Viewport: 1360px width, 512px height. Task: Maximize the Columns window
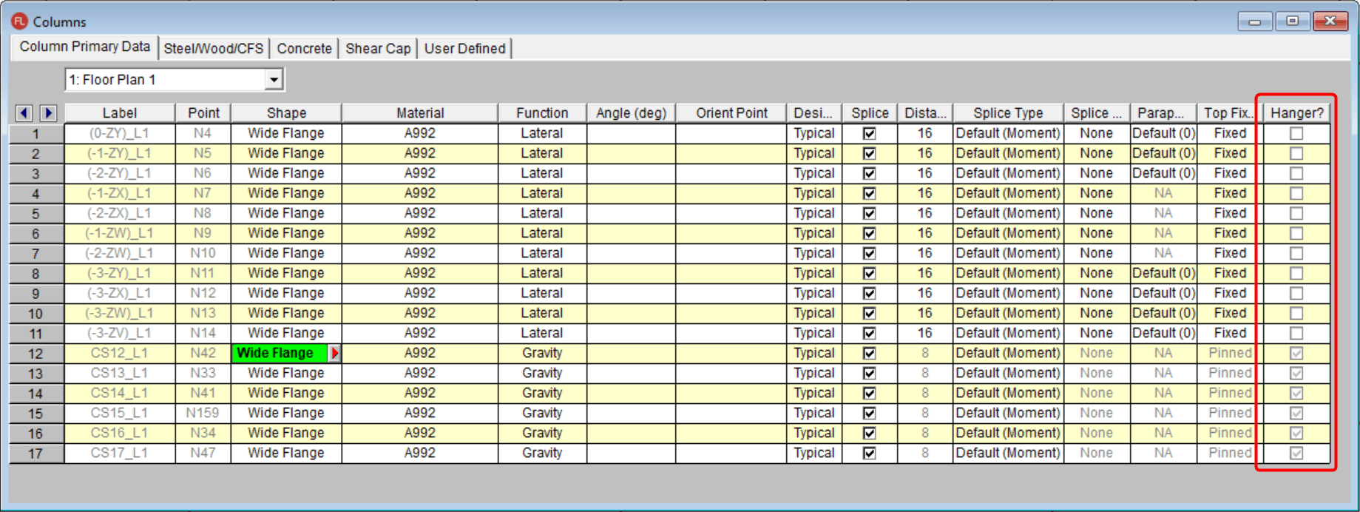tap(1292, 21)
